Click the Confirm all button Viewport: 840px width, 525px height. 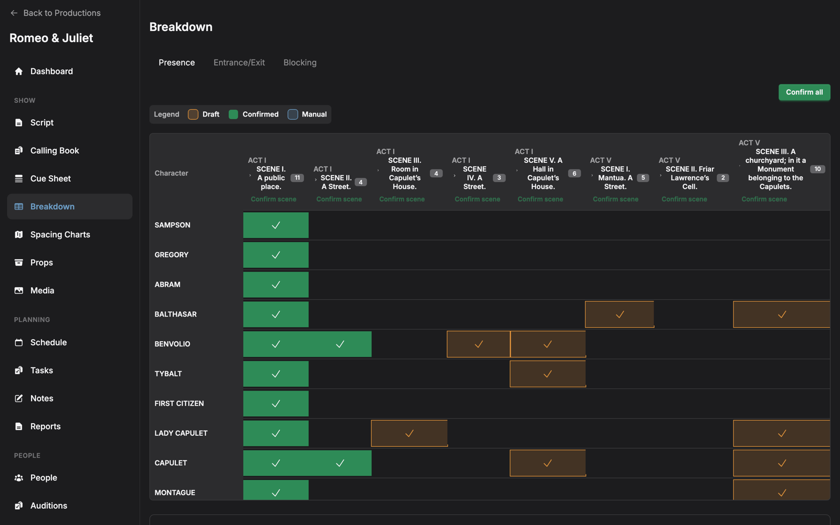tap(804, 92)
